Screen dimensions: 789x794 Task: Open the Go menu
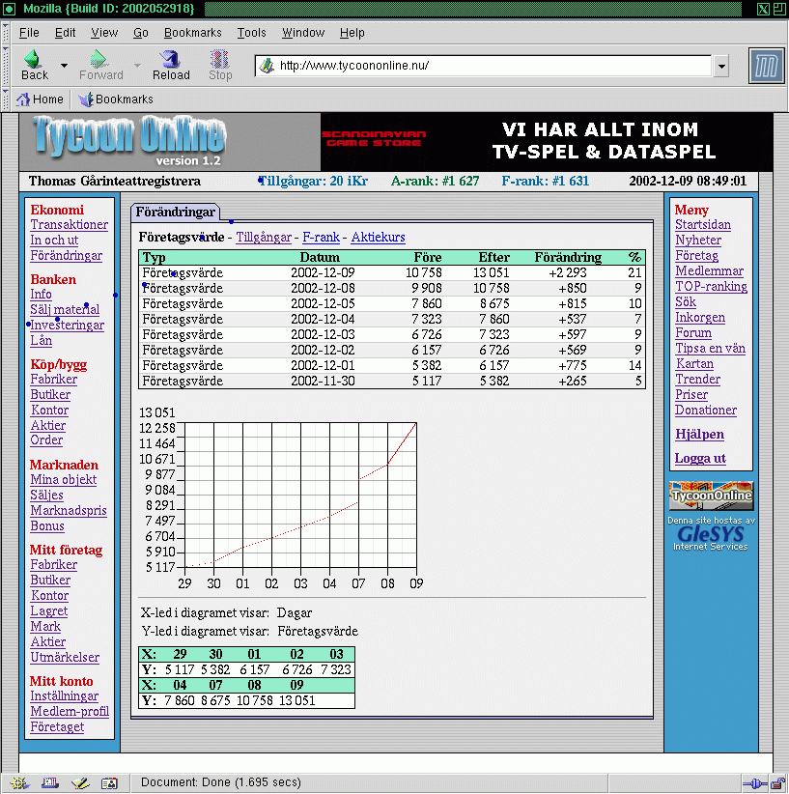(141, 33)
